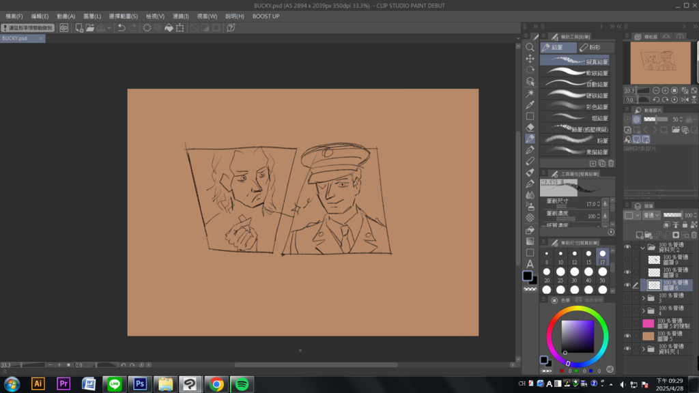Click zoom in in Navigator panel

[x=665, y=91]
